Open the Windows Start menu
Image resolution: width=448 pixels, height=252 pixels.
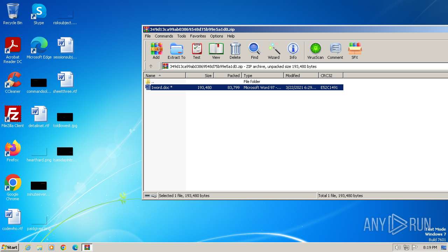point(10,247)
